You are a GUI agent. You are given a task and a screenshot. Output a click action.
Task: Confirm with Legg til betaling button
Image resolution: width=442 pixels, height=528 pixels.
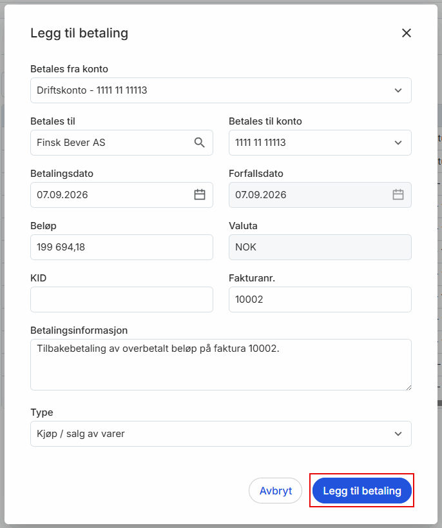(x=362, y=491)
